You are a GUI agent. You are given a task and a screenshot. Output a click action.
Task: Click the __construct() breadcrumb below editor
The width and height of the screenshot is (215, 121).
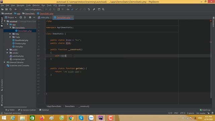[84, 106]
